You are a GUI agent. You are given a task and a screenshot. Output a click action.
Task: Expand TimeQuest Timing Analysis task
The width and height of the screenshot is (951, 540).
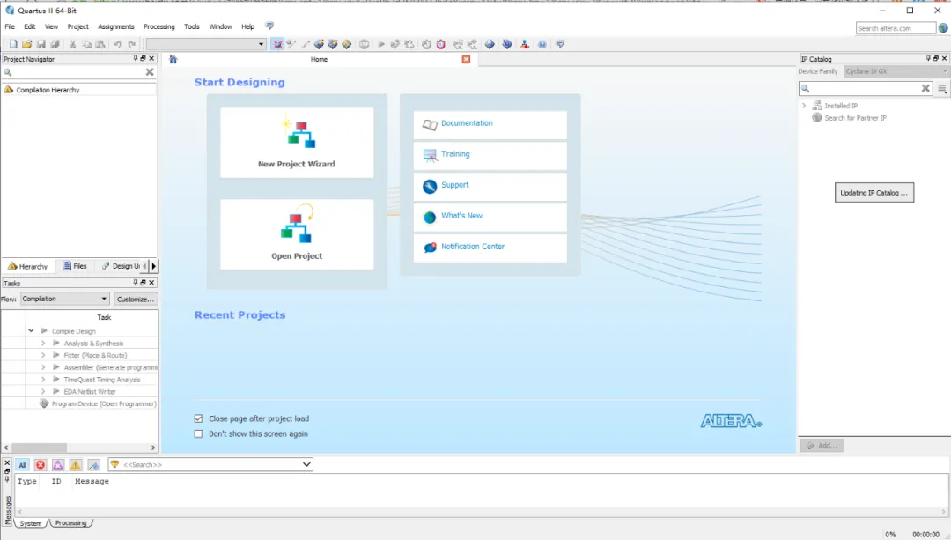43,379
